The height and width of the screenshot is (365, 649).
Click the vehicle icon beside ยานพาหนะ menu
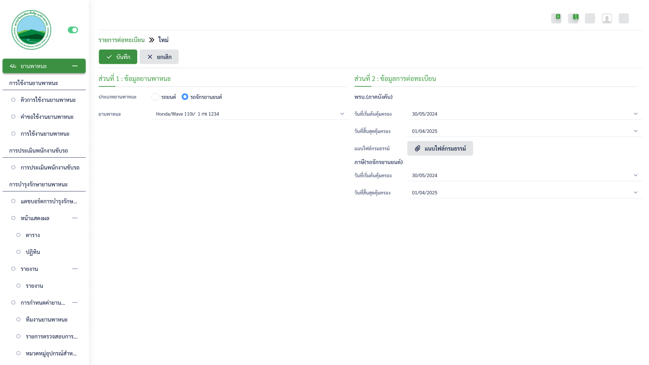13,66
